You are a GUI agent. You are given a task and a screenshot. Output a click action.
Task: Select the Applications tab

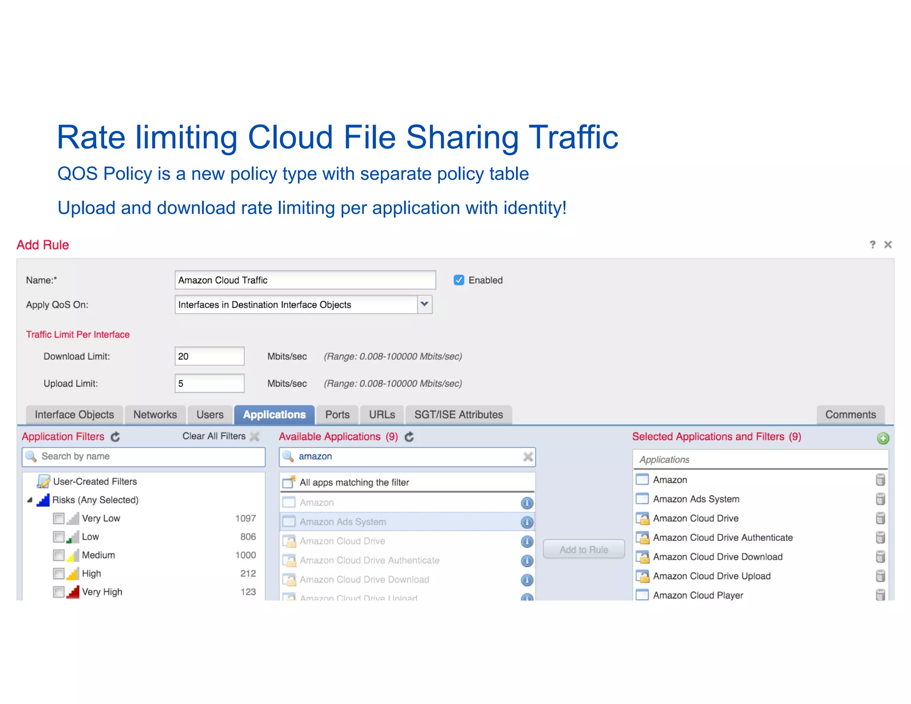tap(274, 415)
